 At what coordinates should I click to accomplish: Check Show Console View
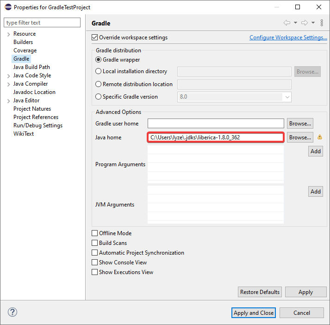95,262
